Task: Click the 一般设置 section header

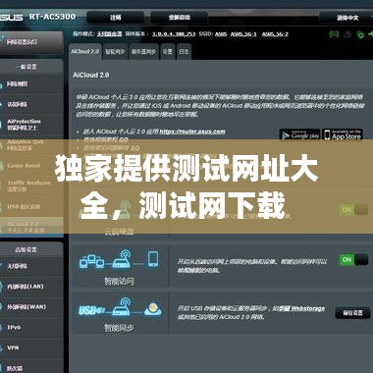Action: coord(27,67)
